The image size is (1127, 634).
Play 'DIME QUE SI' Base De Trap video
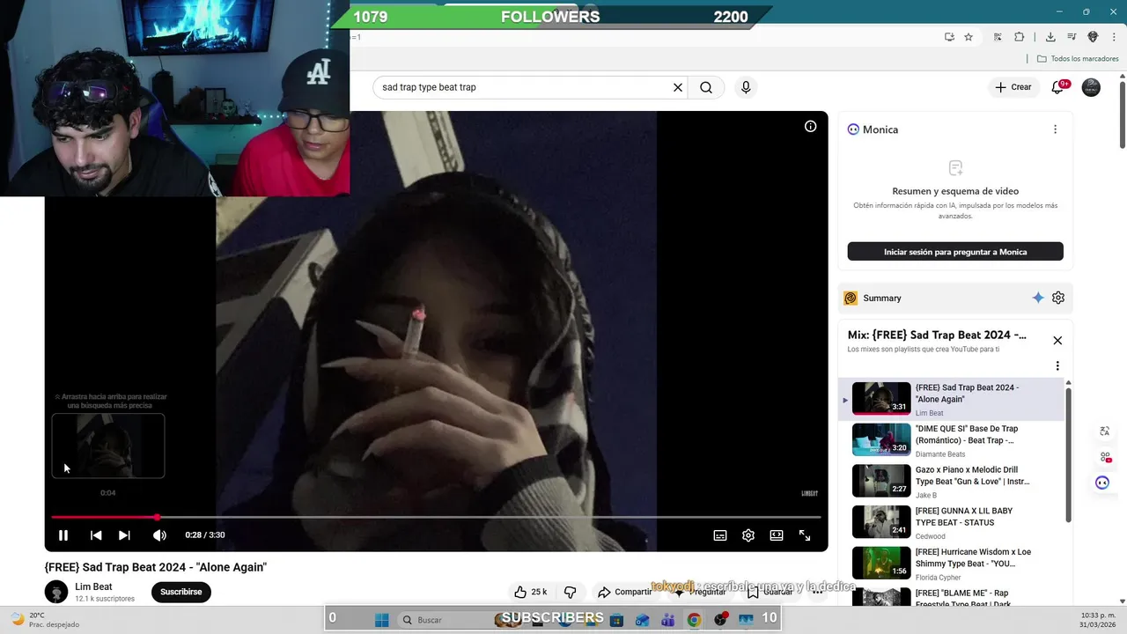951,440
